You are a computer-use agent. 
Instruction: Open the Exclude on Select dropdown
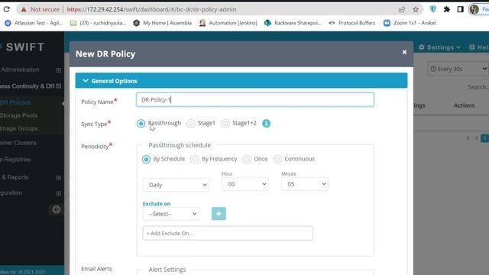tap(170, 214)
